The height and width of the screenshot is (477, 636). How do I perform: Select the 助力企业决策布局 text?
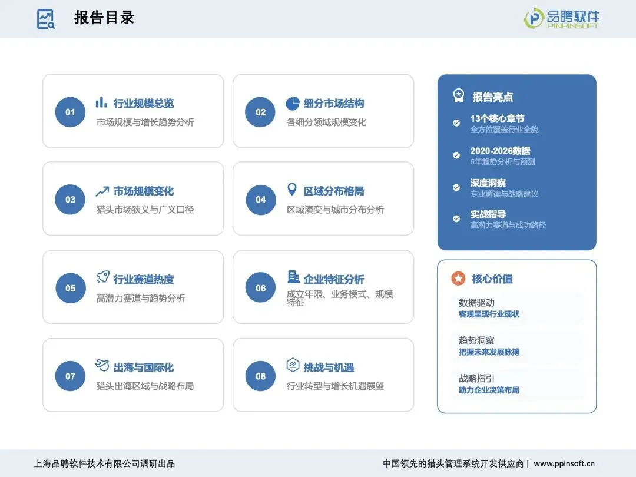click(489, 390)
